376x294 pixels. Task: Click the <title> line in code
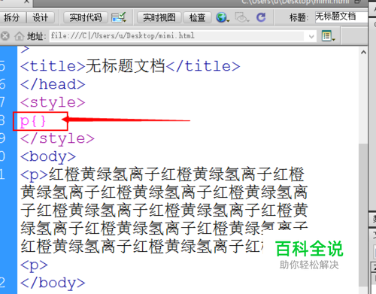pos(130,66)
